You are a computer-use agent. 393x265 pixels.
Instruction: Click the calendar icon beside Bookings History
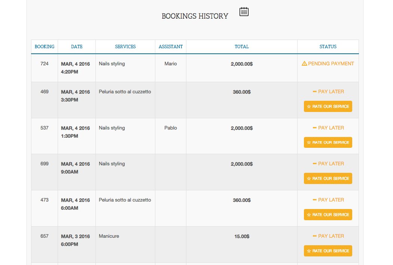[244, 12]
